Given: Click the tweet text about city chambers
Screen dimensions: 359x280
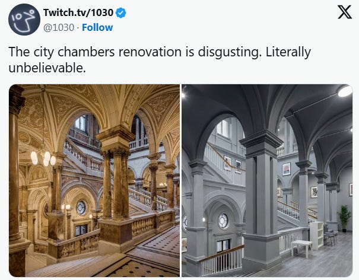Looking at the screenshot, I should point(160,60).
